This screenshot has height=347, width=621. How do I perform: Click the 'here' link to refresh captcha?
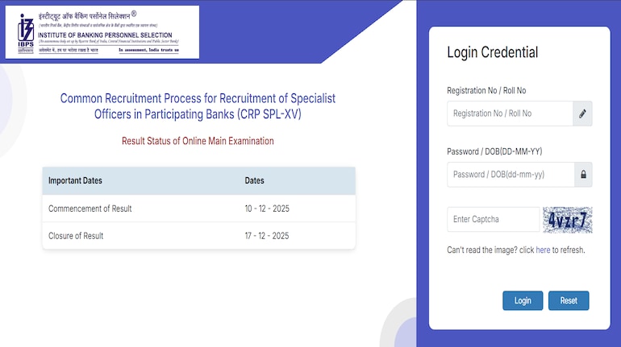coord(543,250)
